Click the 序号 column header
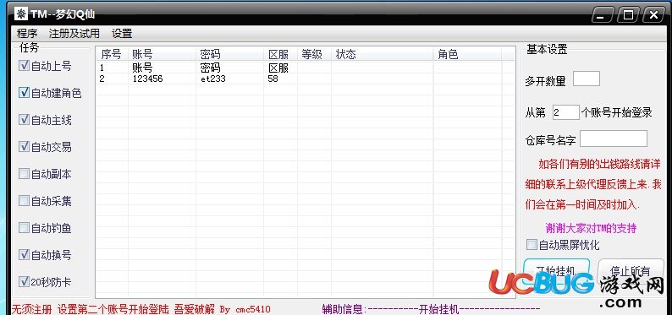 tap(112, 54)
